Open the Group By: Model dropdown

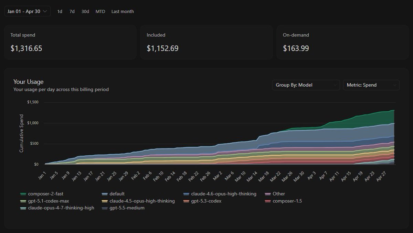tap(306, 85)
